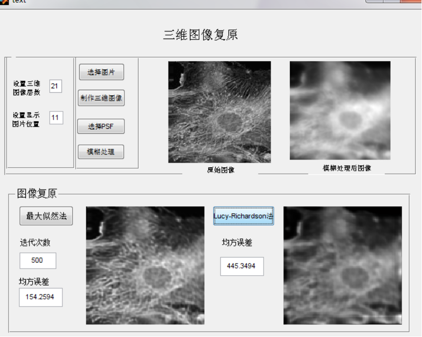
Task: Click the 设置三维图像层数 label
Action: click(x=26, y=88)
